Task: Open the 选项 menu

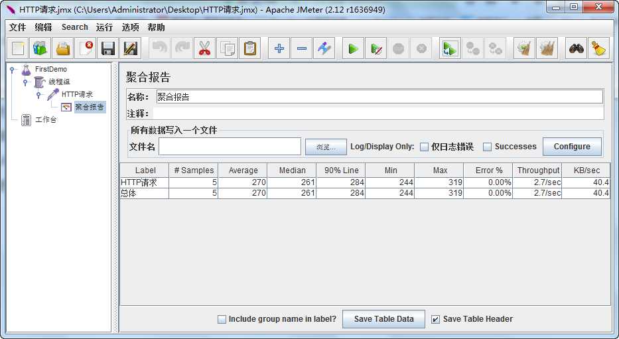Action: coord(130,27)
